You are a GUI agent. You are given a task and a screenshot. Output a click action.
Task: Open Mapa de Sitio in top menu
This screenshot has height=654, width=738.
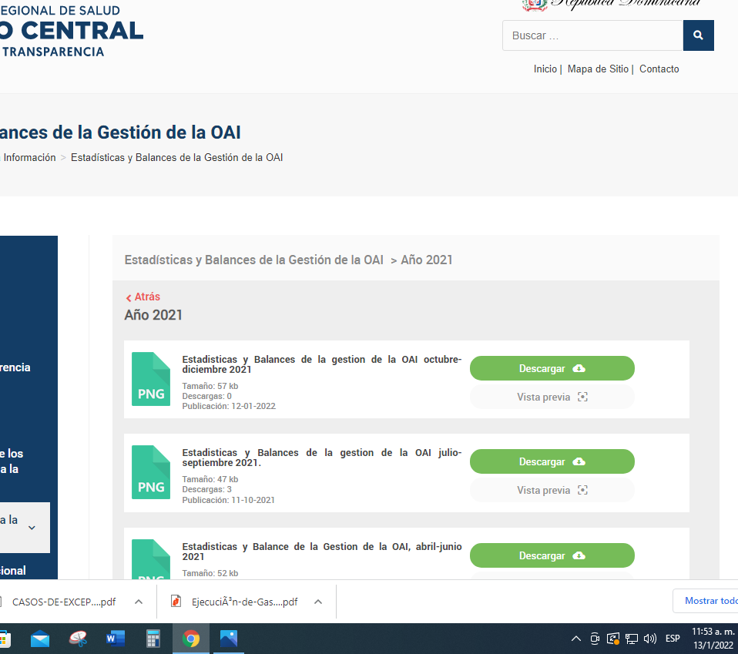[598, 69]
